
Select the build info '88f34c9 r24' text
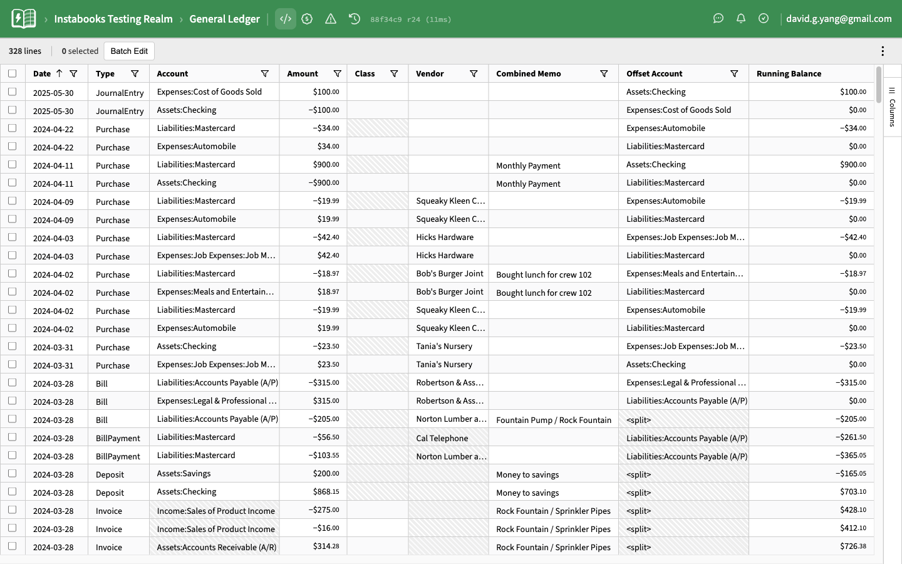395,19
